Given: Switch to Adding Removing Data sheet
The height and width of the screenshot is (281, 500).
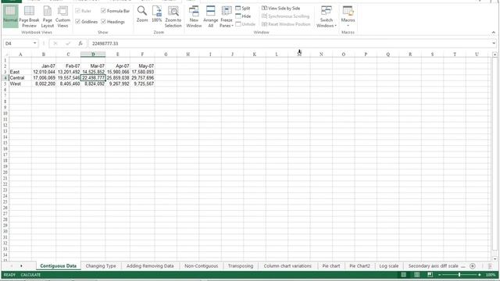Looking at the screenshot, I should coord(150,265).
